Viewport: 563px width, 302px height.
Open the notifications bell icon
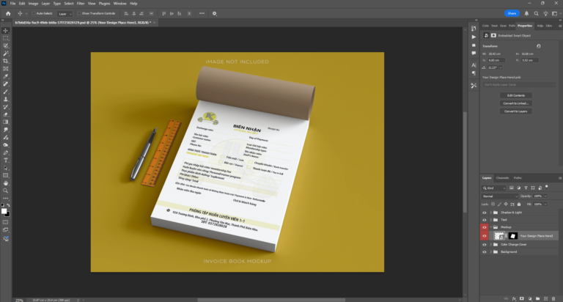tap(526, 13)
